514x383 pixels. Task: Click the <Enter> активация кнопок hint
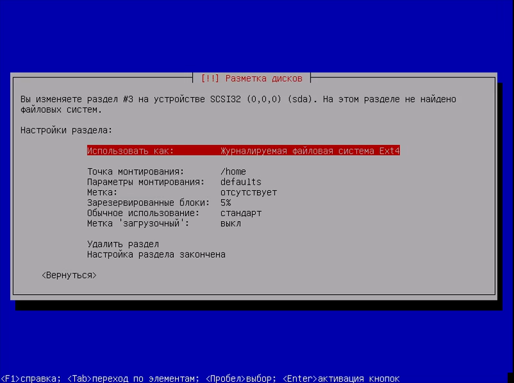(x=341, y=379)
